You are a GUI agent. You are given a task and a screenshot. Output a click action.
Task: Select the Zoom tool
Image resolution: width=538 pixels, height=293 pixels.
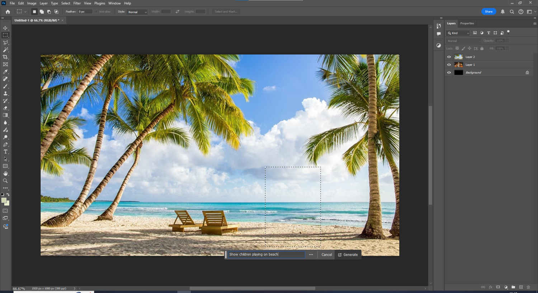point(5,181)
